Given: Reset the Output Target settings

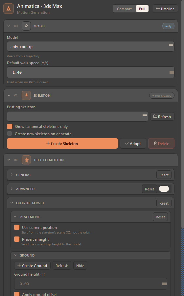Looking at the screenshot, I should coord(164,203).
